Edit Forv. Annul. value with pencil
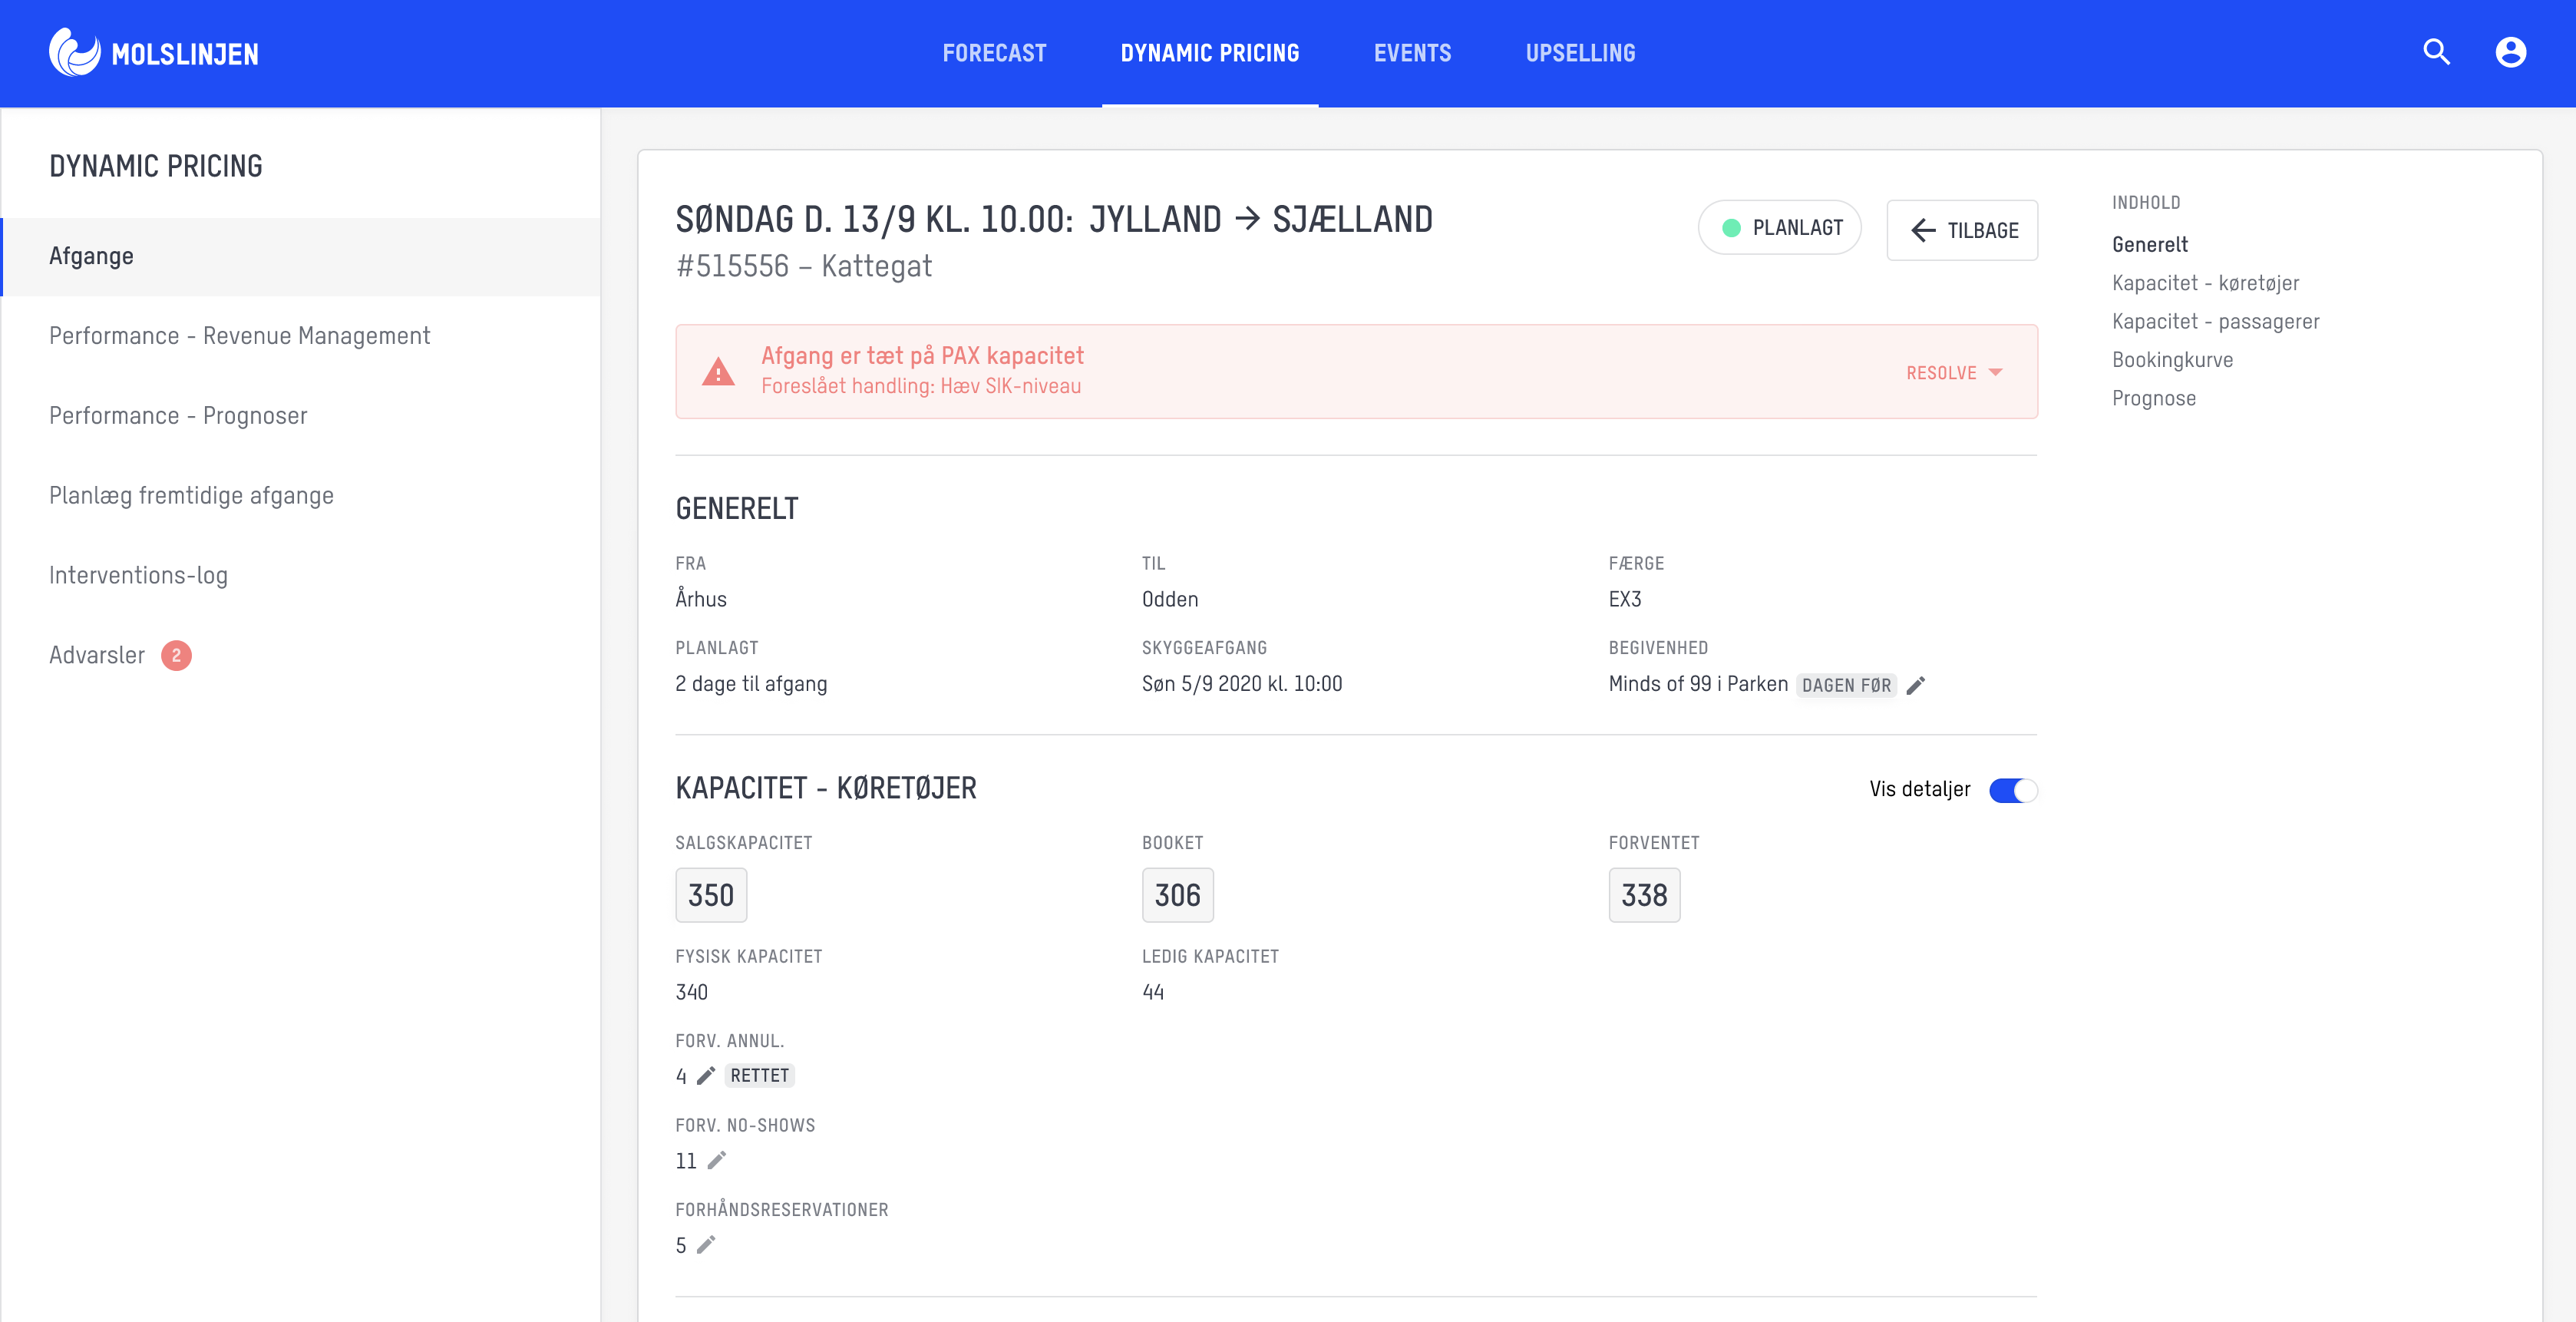The image size is (2576, 1322). (706, 1075)
